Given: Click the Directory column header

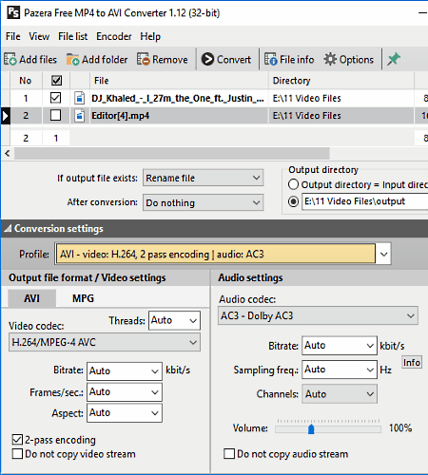Looking at the screenshot, I should (341, 81).
